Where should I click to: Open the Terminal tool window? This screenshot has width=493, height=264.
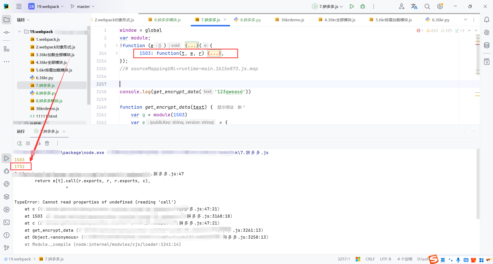[6, 222]
